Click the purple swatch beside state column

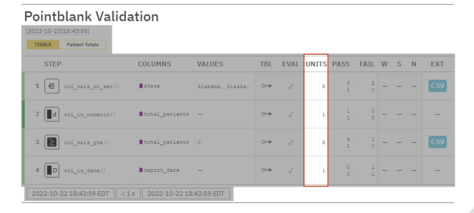[141, 86]
